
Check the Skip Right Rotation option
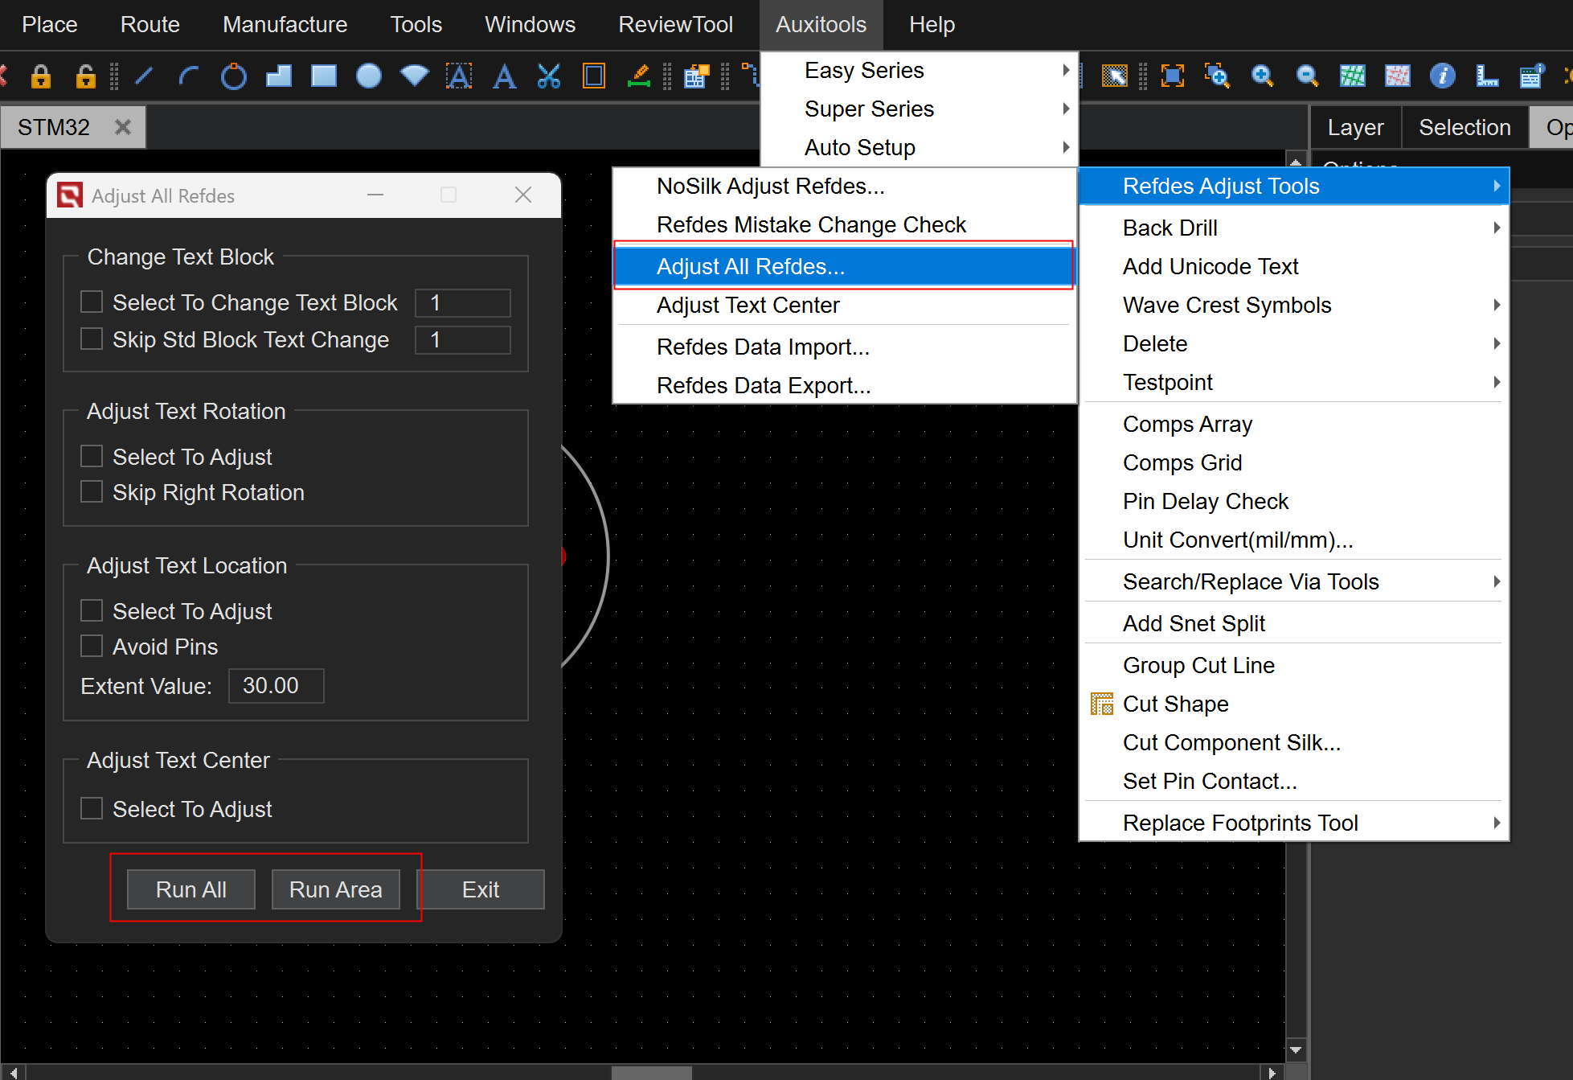click(92, 492)
